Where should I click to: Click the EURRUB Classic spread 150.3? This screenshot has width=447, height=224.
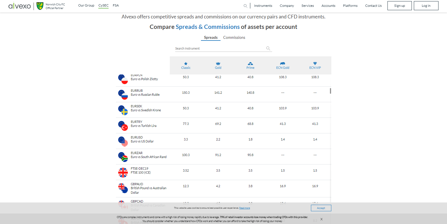pyautogui.click(x=186, y=93)
